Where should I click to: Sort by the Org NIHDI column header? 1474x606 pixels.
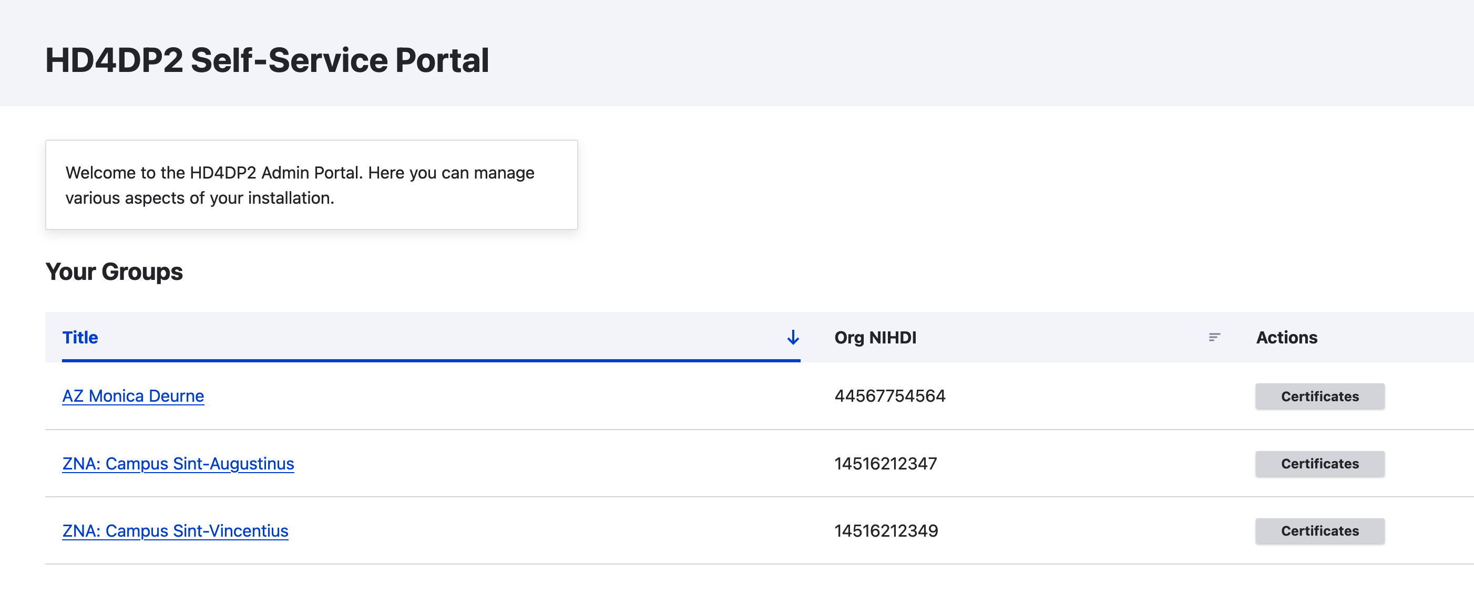point(875,337)
